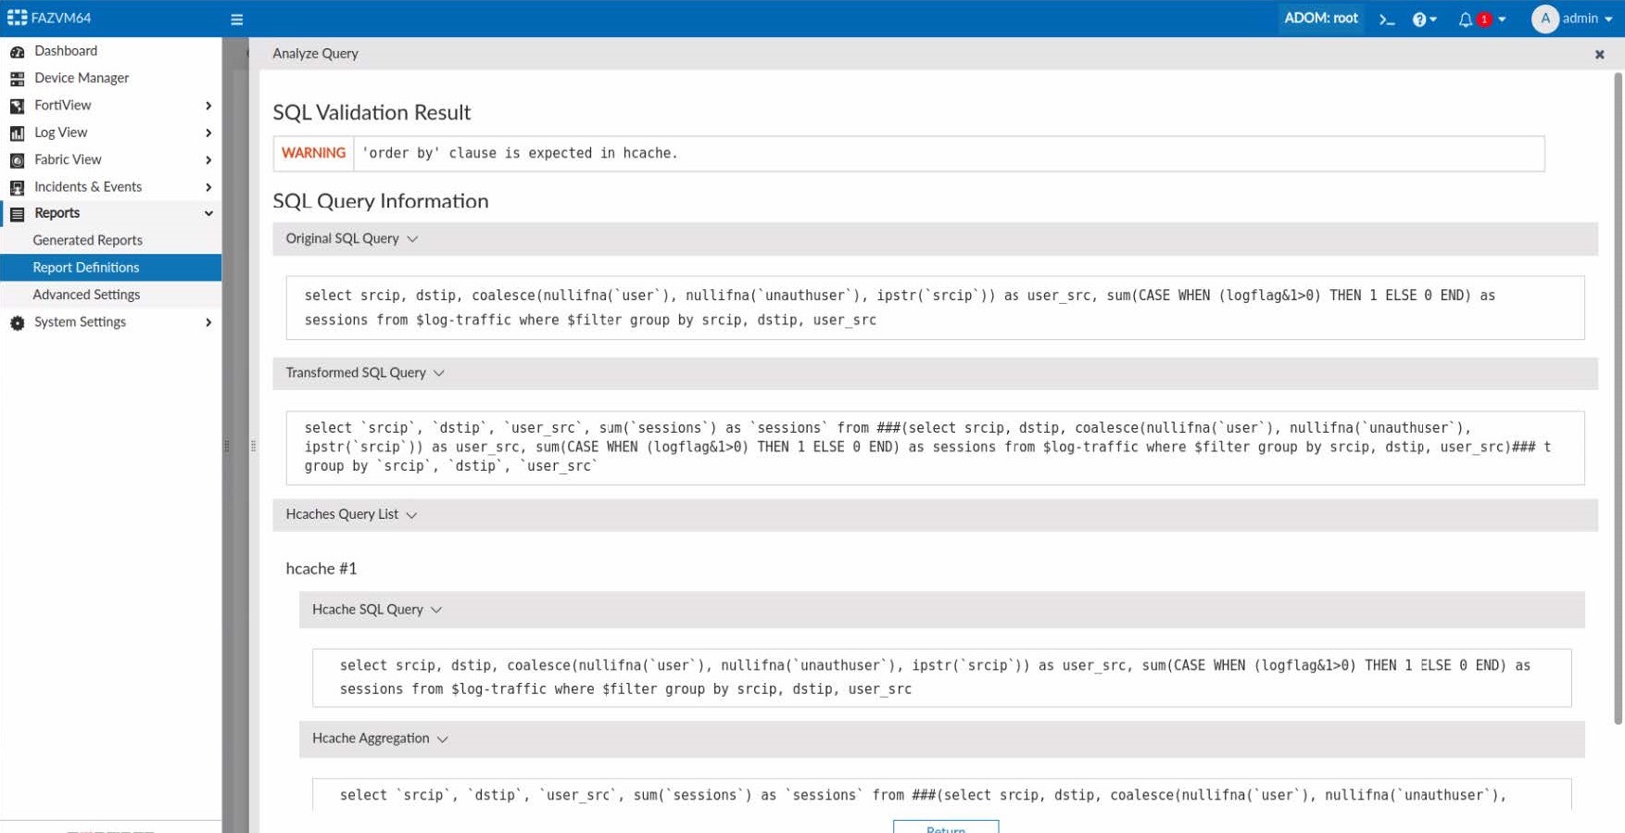Close the Analyze Query panel
The height and width of the screenshot is (833, 1625).
click(1599, 54)
